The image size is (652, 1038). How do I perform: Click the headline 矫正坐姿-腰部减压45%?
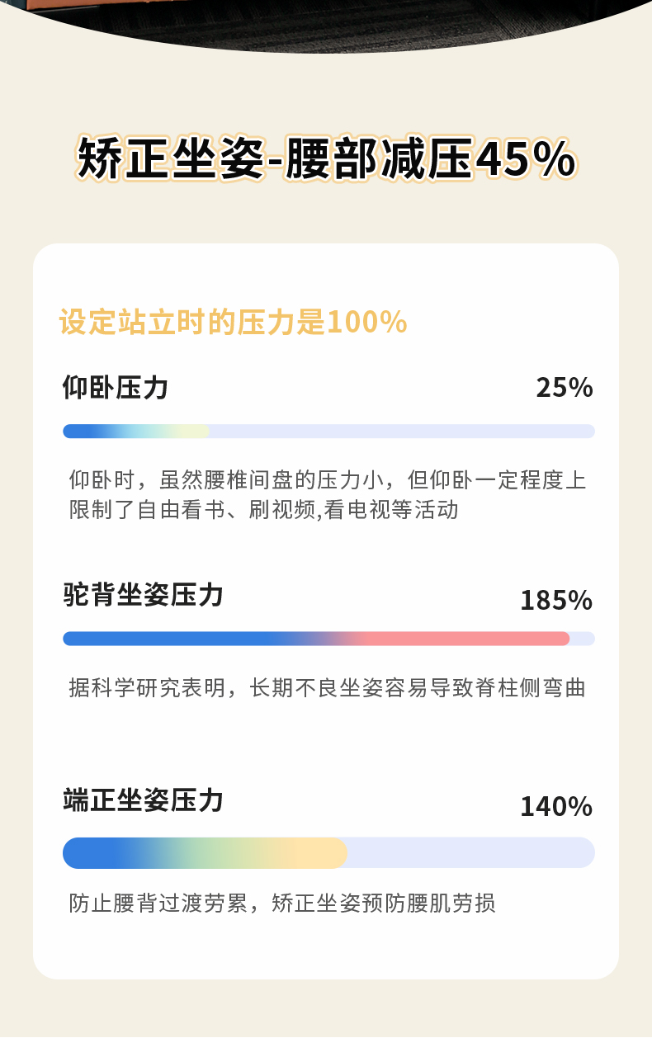coord(326,158)
